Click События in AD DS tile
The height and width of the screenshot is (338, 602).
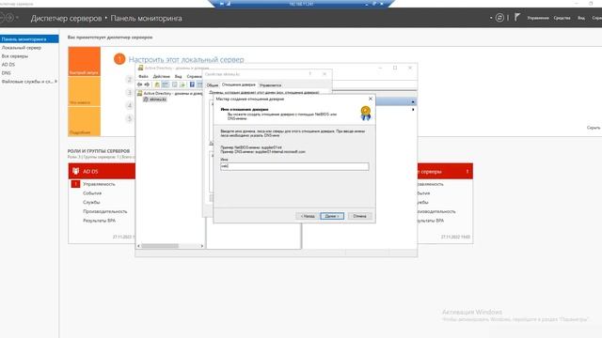point(92,193)
